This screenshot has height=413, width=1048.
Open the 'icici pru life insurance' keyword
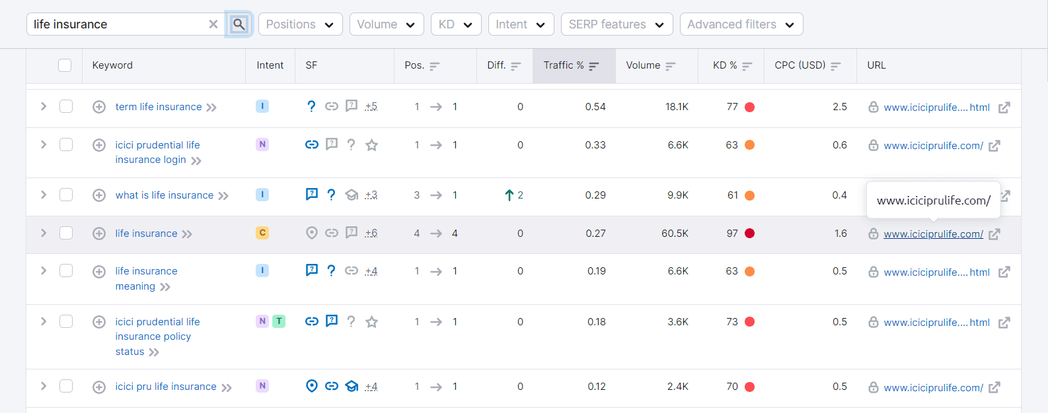pyautogui.click(x=166, y=387)
